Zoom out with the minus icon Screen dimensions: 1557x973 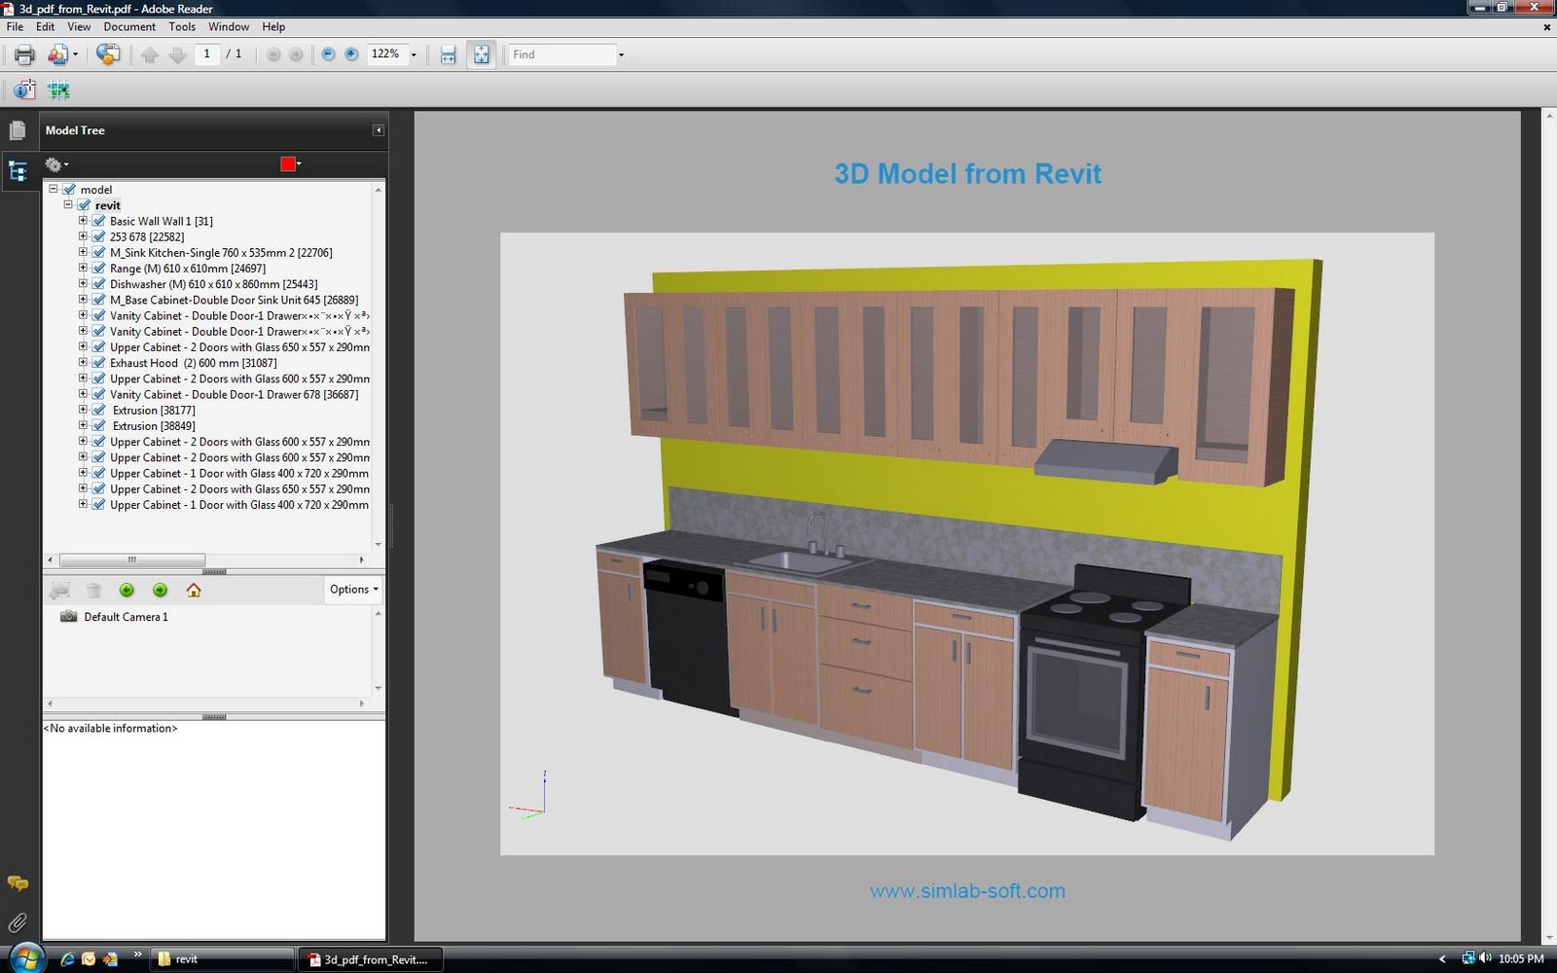click(328, 54)
